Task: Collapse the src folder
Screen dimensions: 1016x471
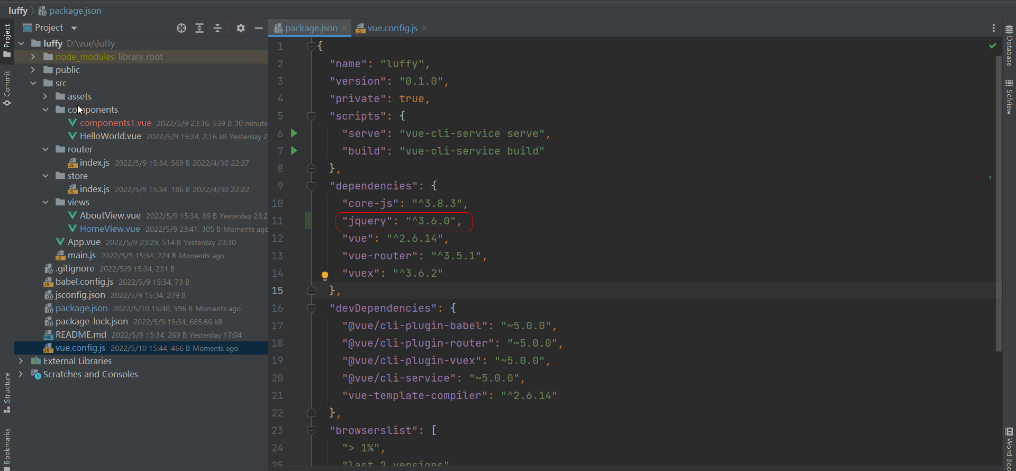Action: (33, 83)
